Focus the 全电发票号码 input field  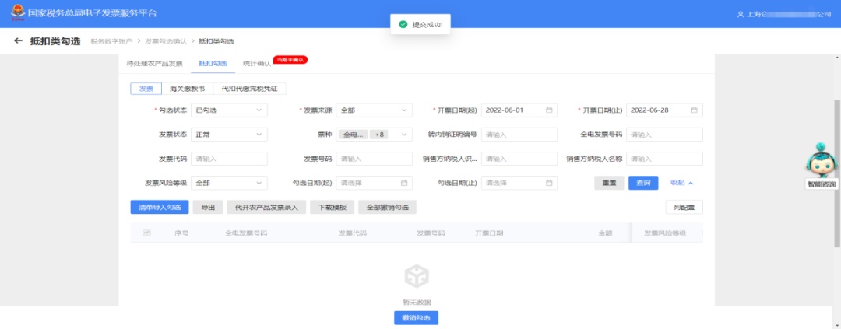tap(664, 135)
